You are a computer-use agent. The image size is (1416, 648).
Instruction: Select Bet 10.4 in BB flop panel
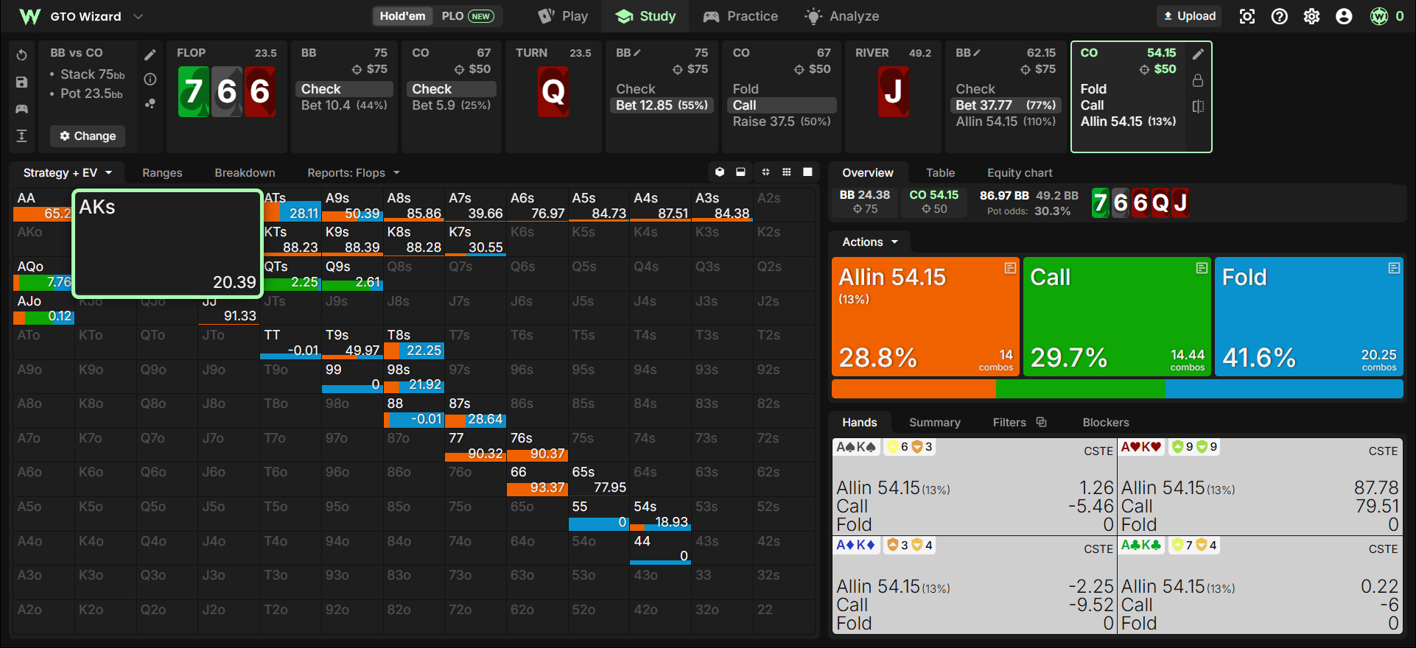pos(344,105)
